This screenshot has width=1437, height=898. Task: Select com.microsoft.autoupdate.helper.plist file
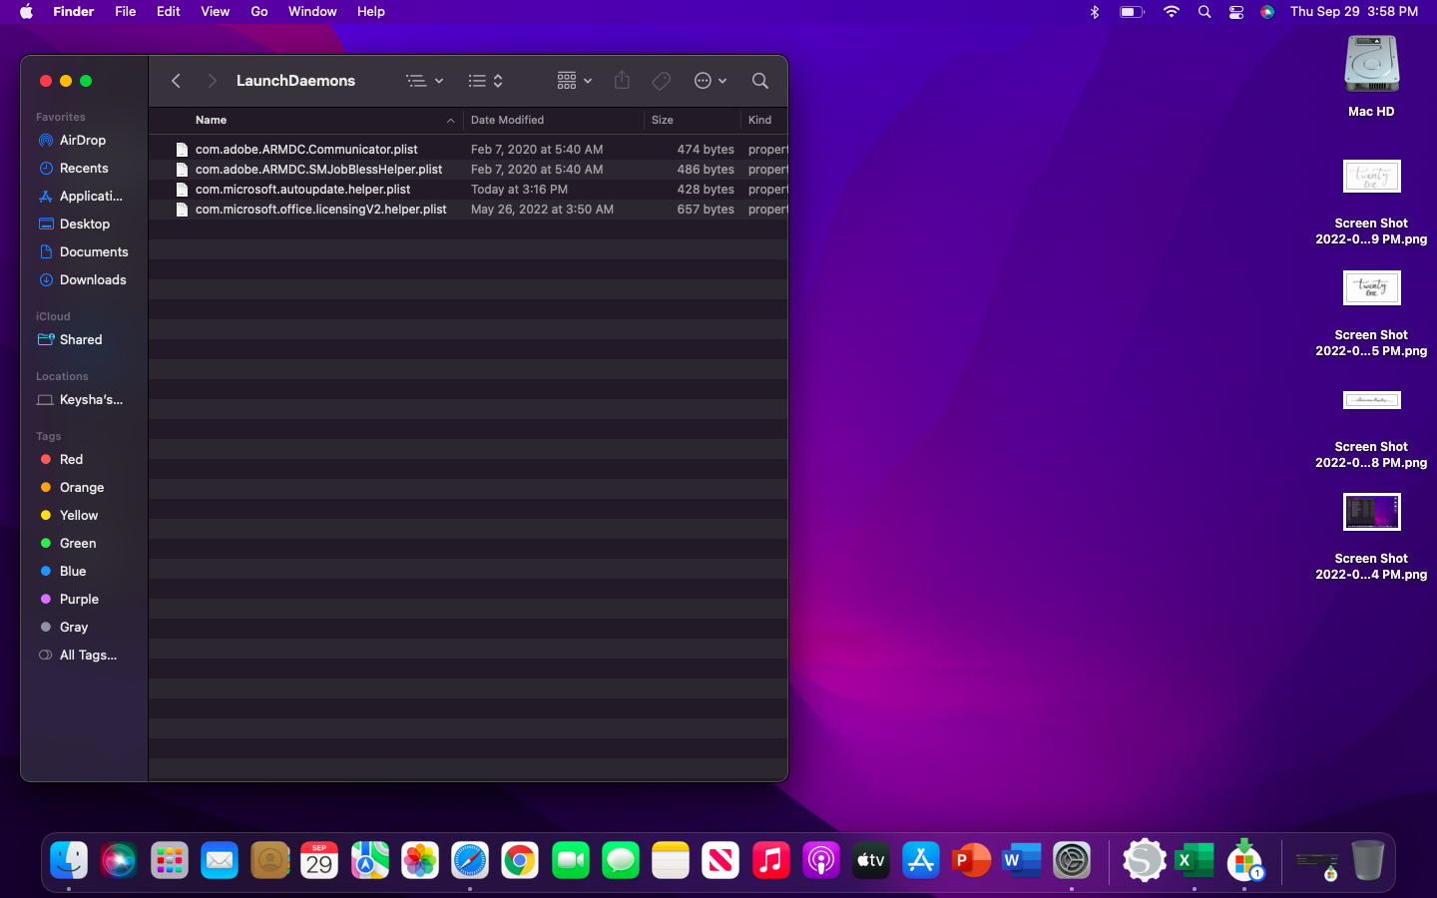(x=303, y=190)
